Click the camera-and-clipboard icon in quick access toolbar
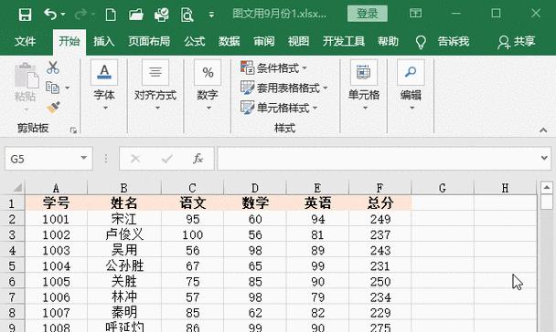Viewport: 556px width, 332px height. point(161,15)
